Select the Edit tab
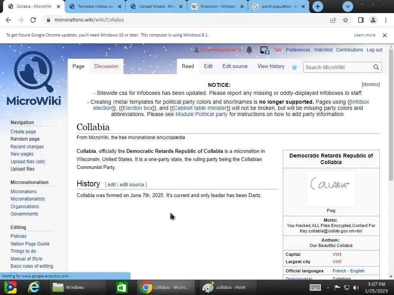 tap(208, 66)
